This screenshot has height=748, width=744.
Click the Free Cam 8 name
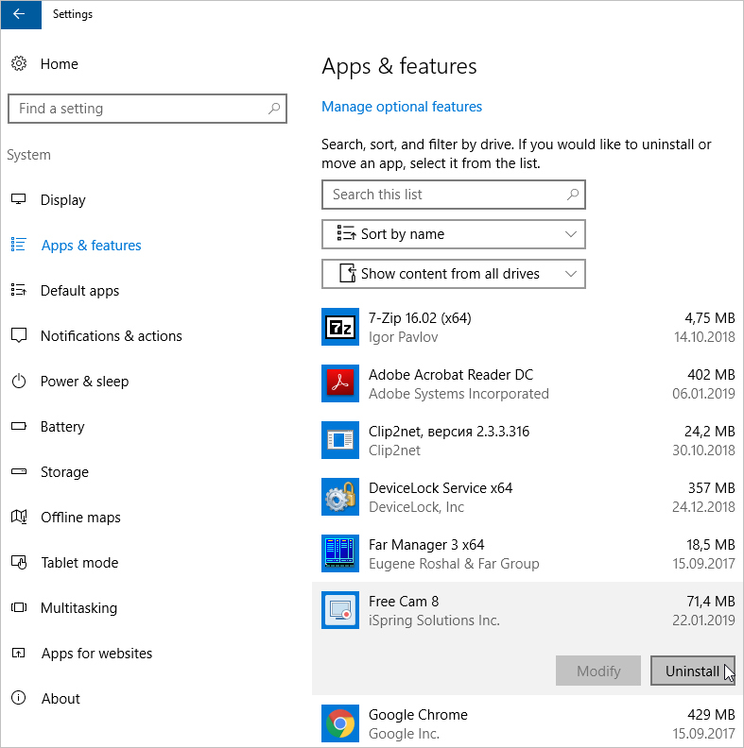[404, 602]
